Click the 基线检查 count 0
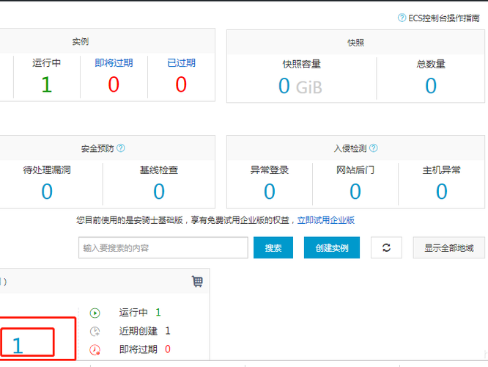 [x=159, y=192]
